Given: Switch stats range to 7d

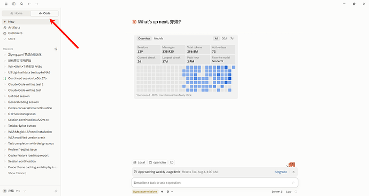Looking at the screenshot, I should 232,38.
